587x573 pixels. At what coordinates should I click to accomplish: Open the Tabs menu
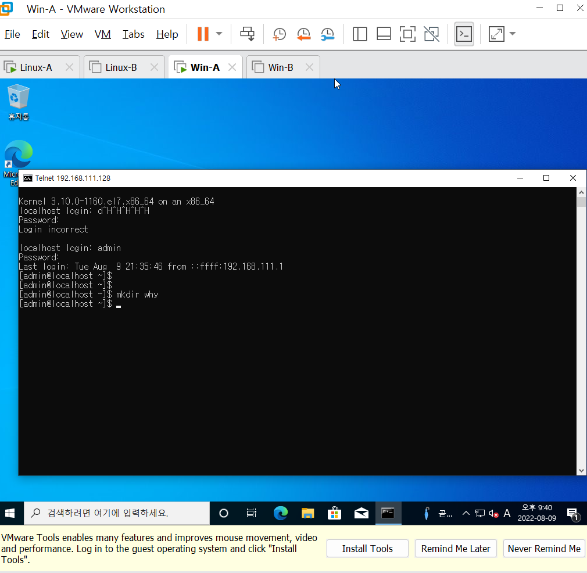(133, 34)
